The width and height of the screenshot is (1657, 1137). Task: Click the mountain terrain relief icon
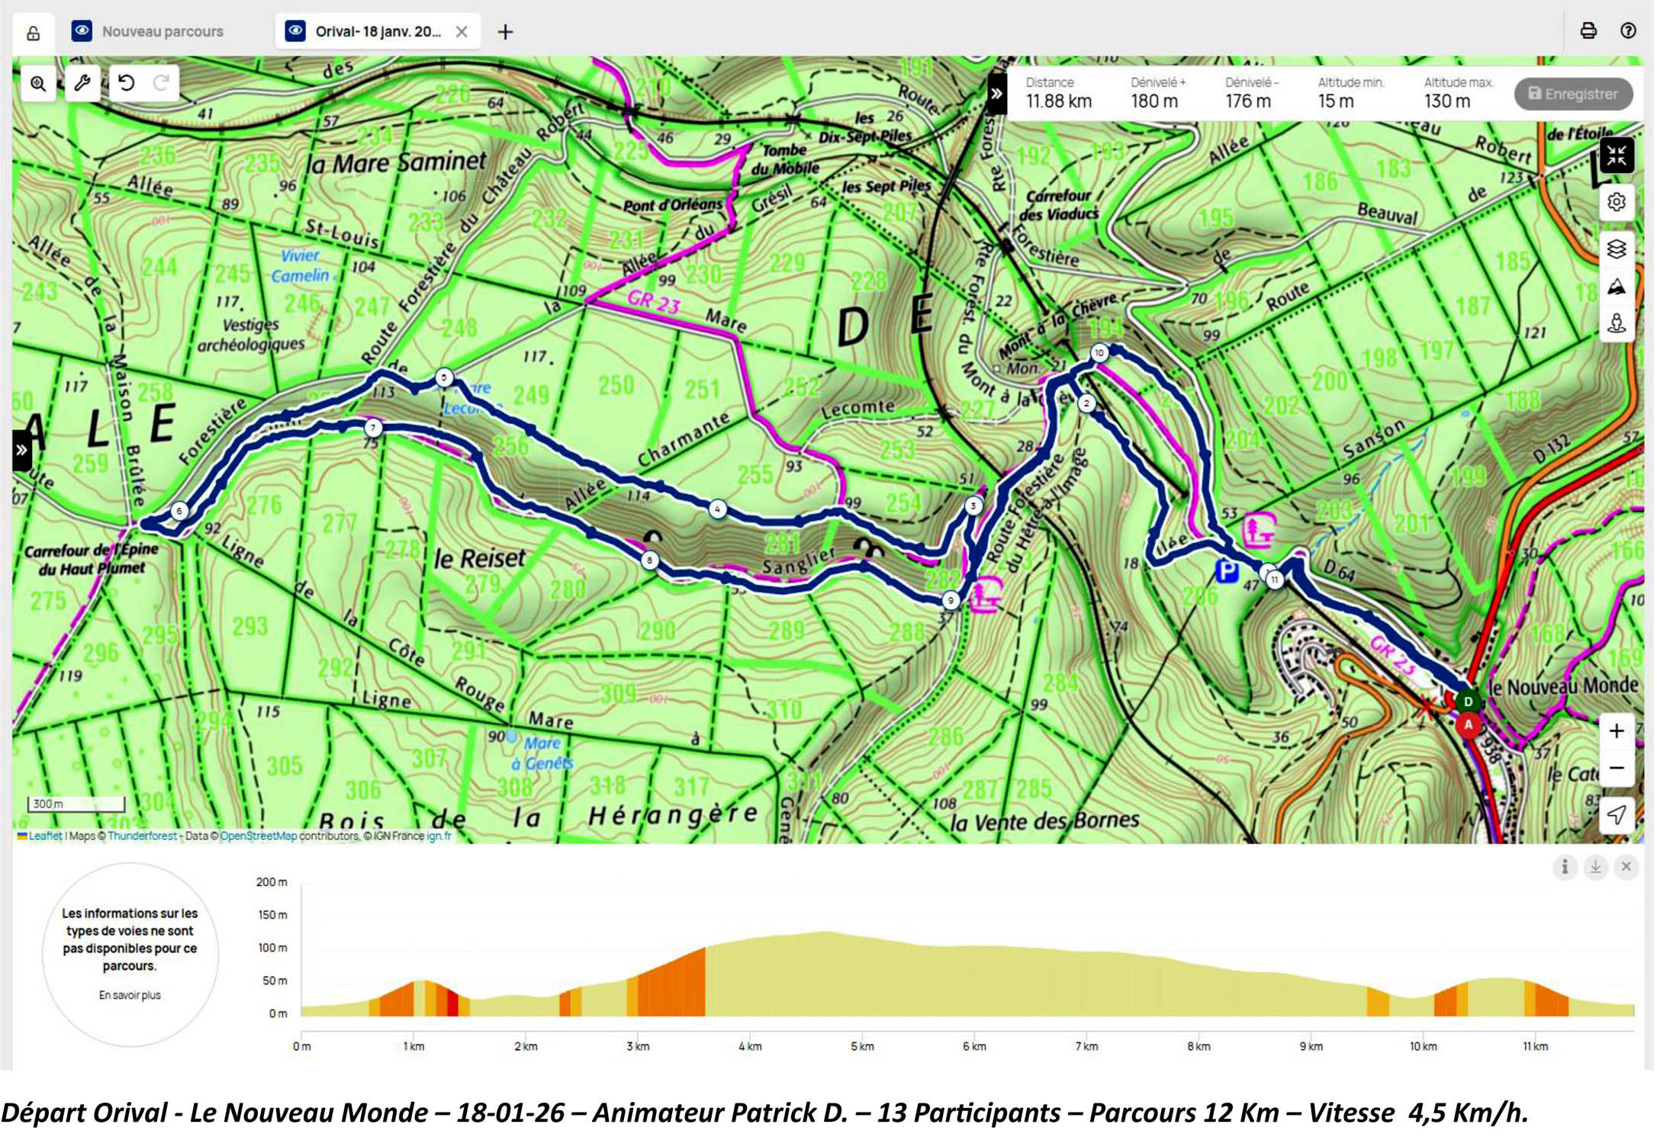point(1616,287)
